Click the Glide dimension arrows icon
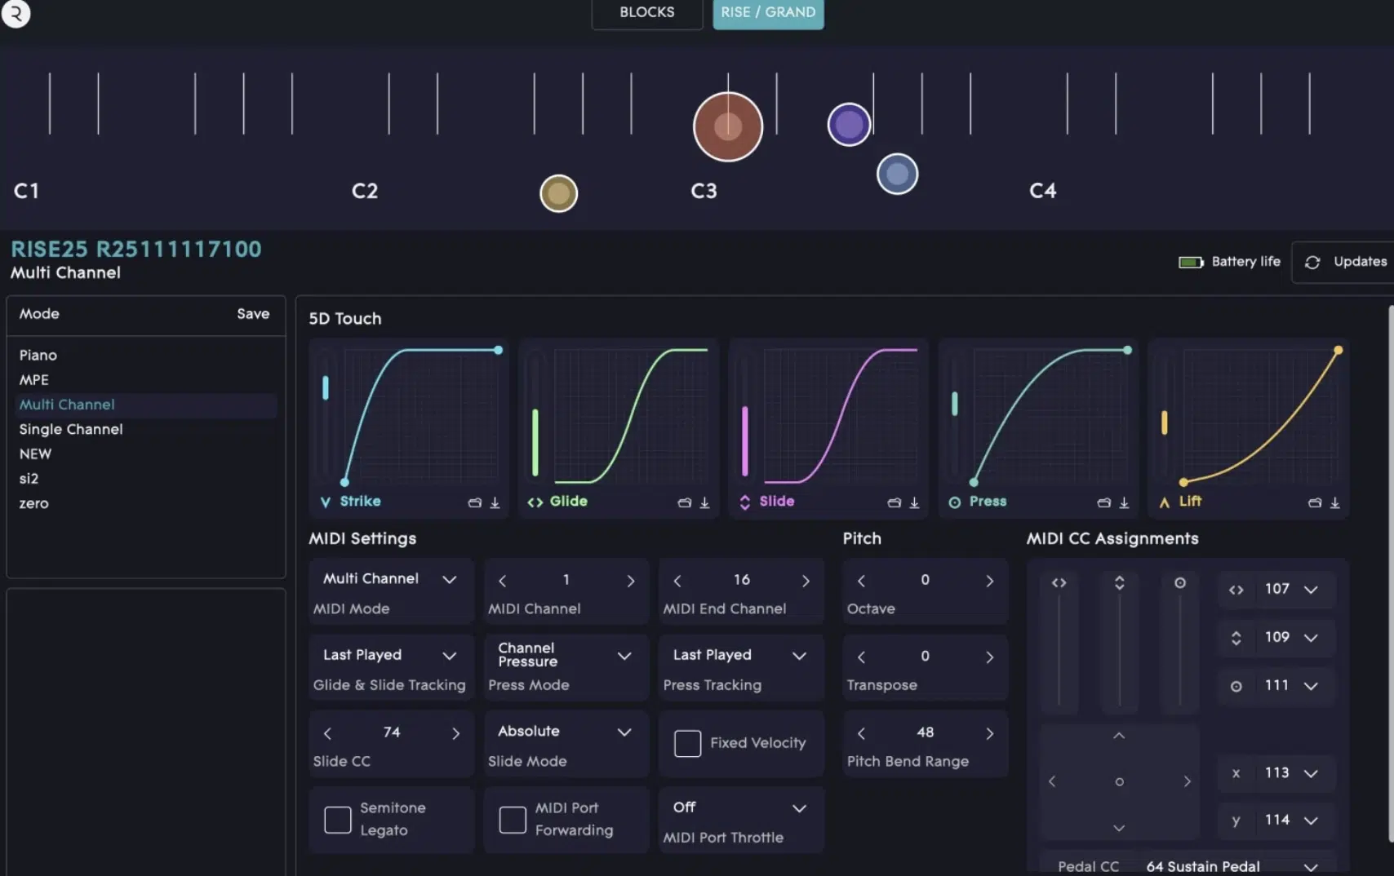Screen dimensions: 1394x876 tap(535, 502)
